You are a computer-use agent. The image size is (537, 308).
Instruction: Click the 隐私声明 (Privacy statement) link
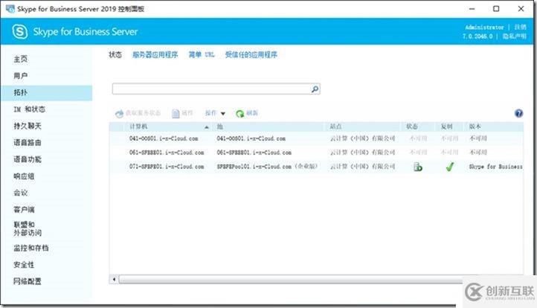514,36
